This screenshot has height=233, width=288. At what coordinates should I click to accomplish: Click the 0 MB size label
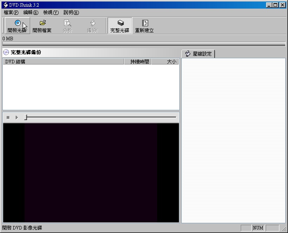click(8, 39)
